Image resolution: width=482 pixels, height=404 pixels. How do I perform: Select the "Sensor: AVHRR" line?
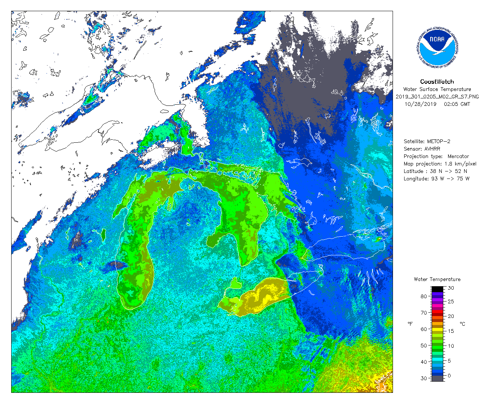(422, 149)
